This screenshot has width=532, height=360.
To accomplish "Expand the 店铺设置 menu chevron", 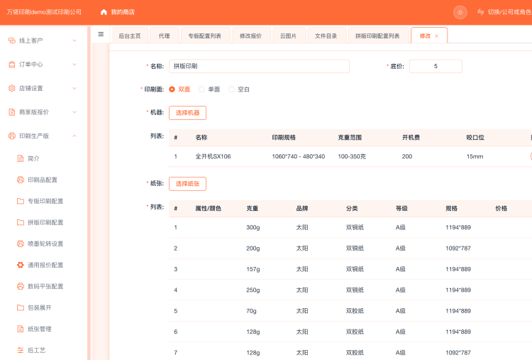I will (74, 88).
